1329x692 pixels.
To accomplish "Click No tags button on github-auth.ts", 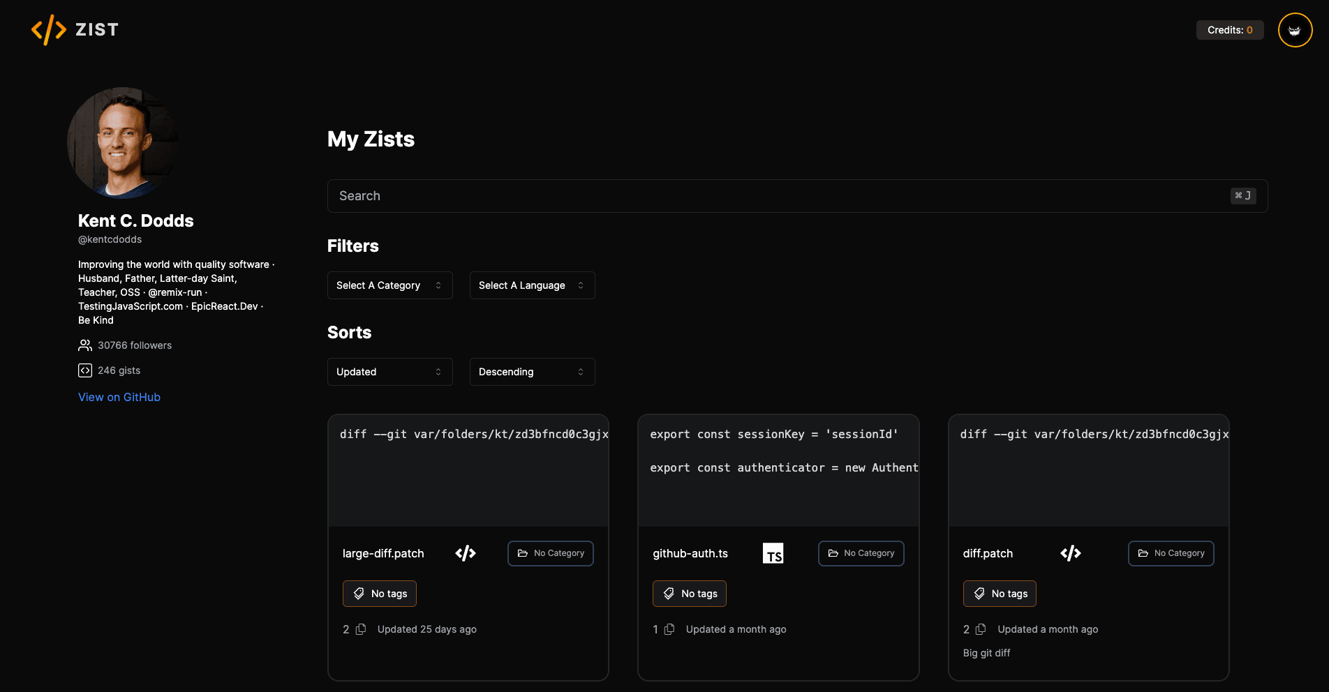I will click(x=689, y=594).
